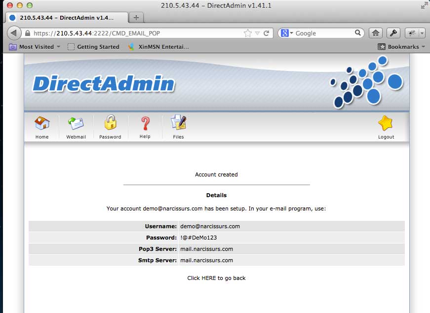Open the Password padlock icon
Viewport: 430px width, 313px height.
[110, 122]
